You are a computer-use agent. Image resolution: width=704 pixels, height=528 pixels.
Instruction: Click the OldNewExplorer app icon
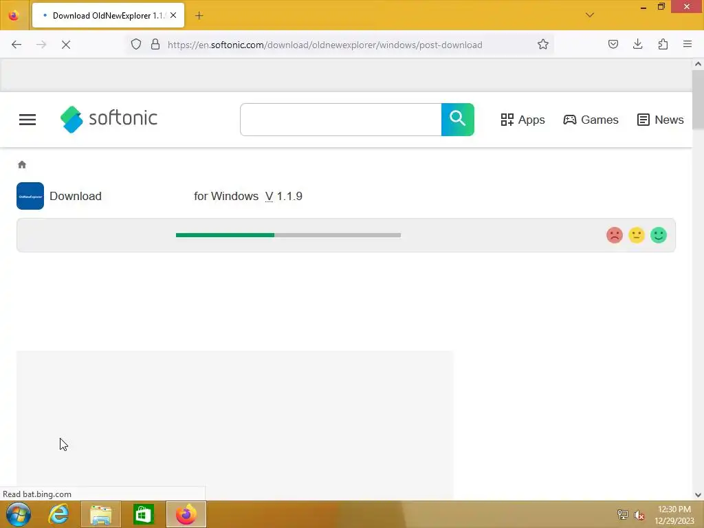click(30, 196)
